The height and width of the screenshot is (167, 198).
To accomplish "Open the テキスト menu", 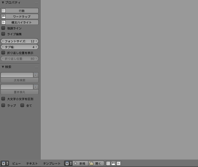I will (x=32, y=164).
